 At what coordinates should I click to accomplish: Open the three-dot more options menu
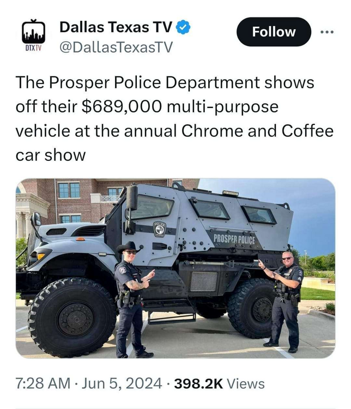(x=327, y=32)
